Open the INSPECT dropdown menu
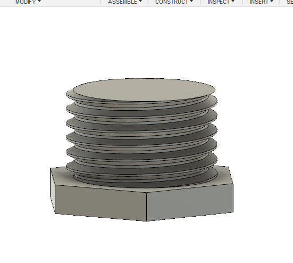293x263 pixels. coord(221,2)
